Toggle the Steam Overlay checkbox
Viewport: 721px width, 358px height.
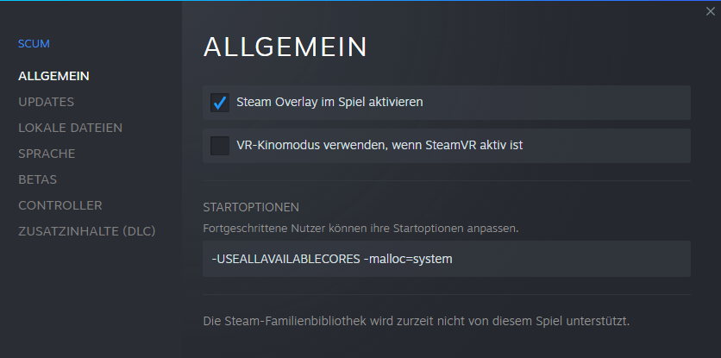coord(220,103)
